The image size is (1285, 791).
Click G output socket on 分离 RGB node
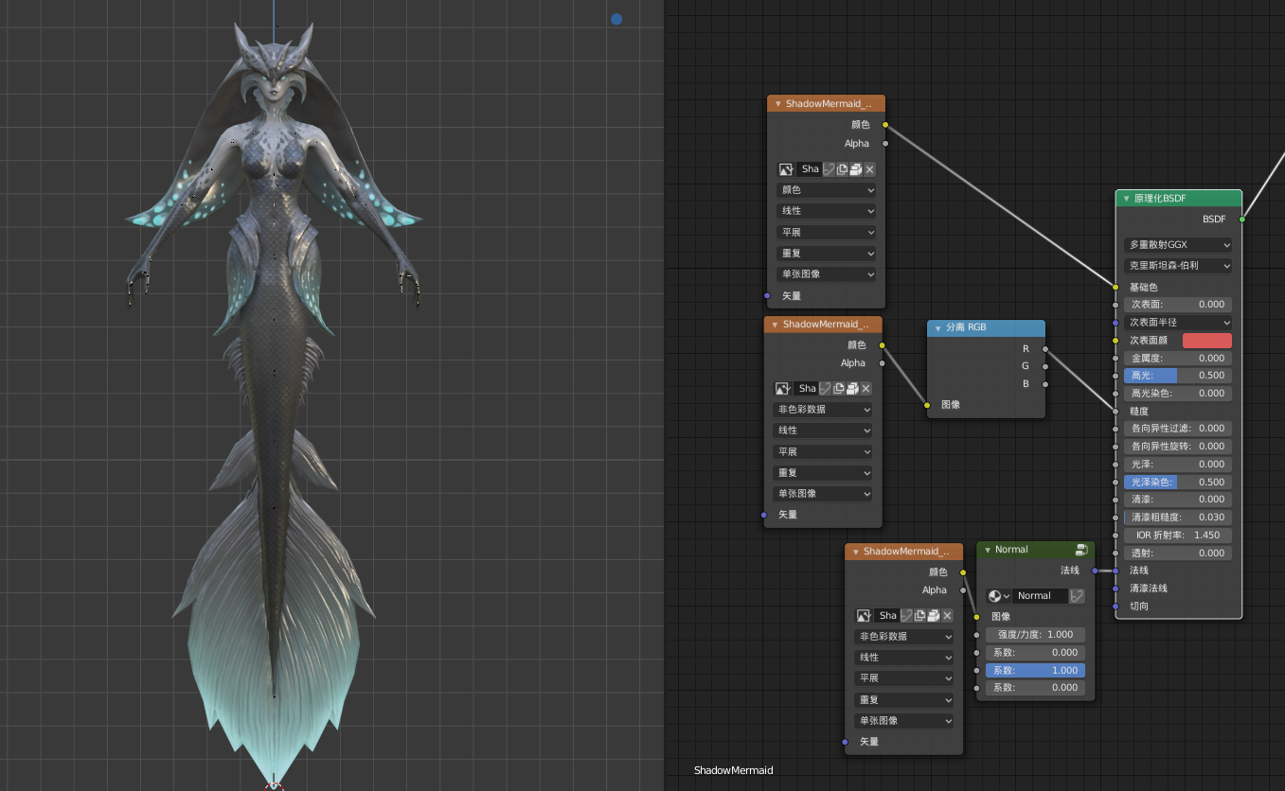coord(1045,366)
